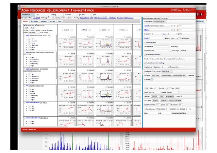
Task: Click sort arrow button beside success column header
Action: 71,30
